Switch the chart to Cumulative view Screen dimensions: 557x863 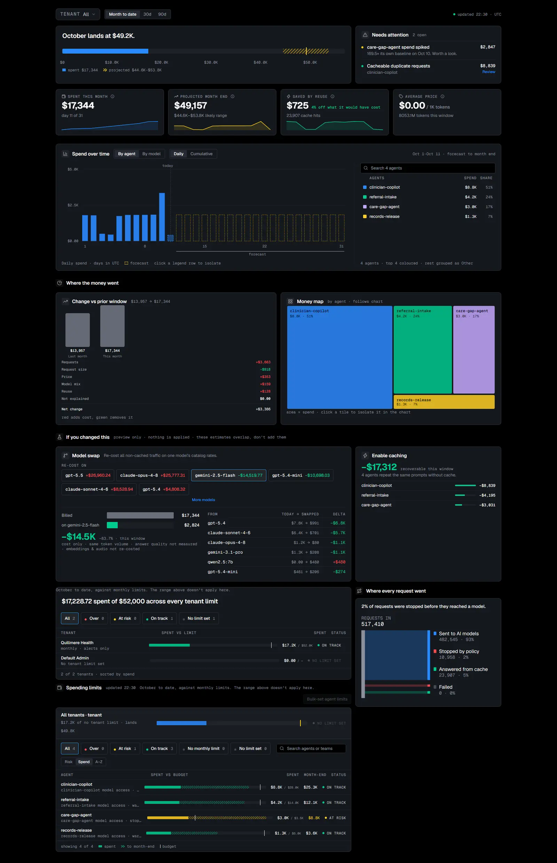click(201, 154)
